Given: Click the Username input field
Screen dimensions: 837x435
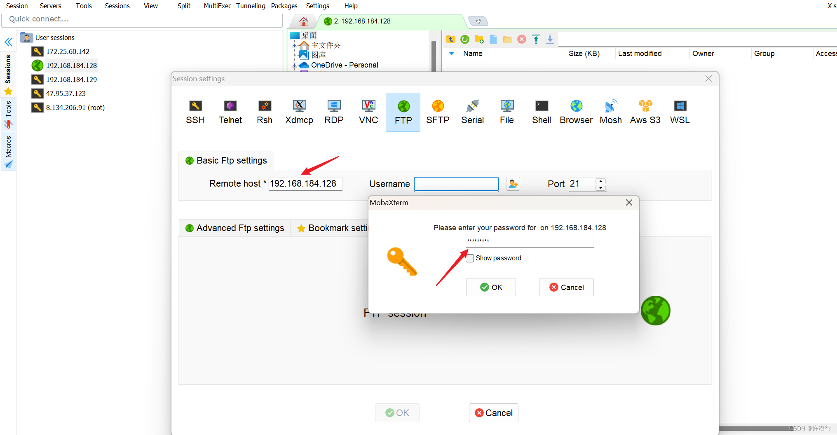Looking at the screenshot, I should coord(456,184).
